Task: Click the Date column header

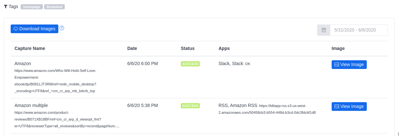Action: point(132,48)
